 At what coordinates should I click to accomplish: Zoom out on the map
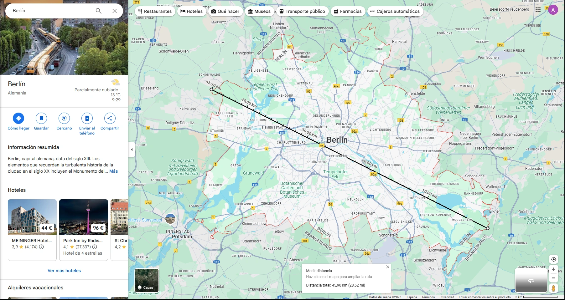[554, 278]
